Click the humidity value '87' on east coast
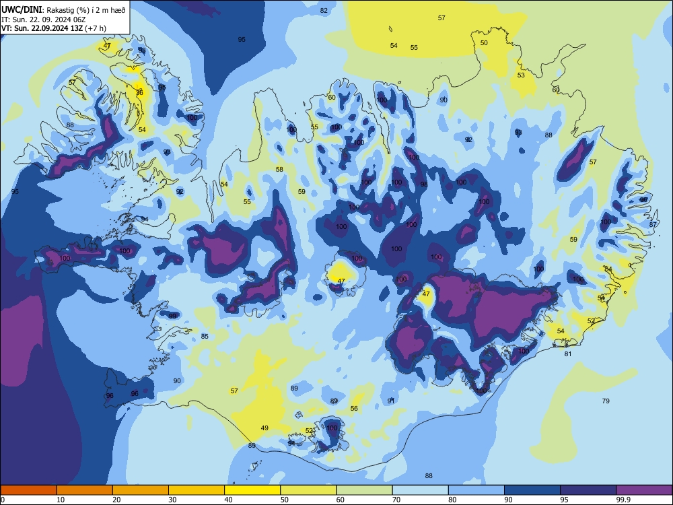673x505 pixels. [653, 225]
